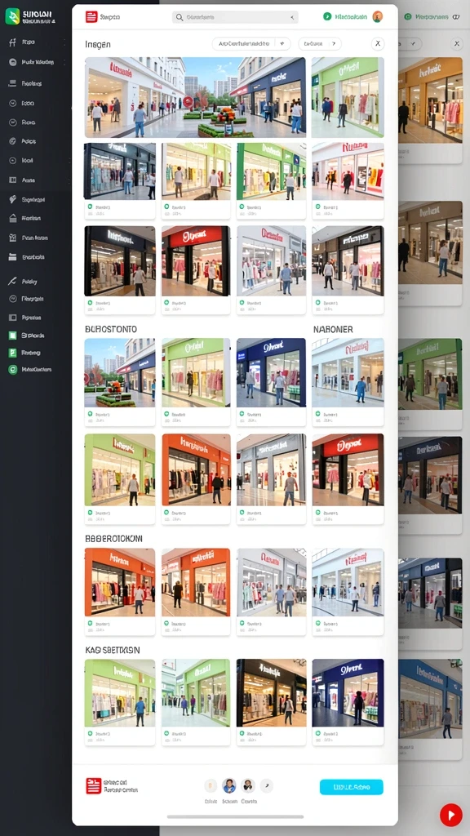This screenshot has height=836, width=470.
Task: Open the black storefront thumbnail in the KAG SBETIKSN row
Action: click(x=271, y=692)
